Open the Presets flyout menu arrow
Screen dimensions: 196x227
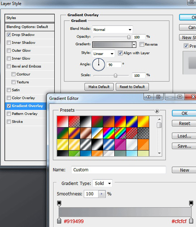point(157,111)
